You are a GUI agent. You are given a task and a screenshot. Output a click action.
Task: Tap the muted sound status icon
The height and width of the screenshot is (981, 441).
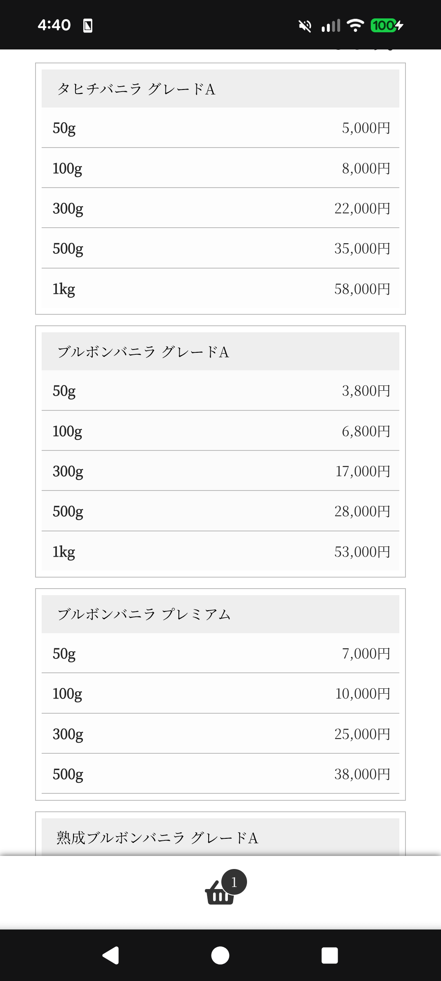click(x=305, y=26)
